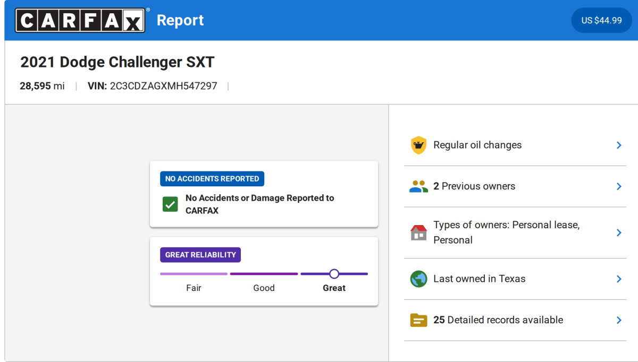Select the Fair reliability segment
The image size is (638, 362).
[x=194, y=274]
